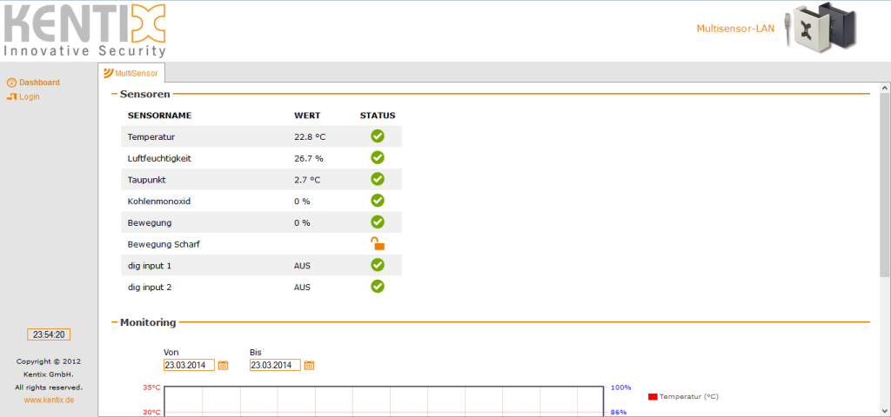Open the Von date calendar picker
This screenshot has height=417, width=891.
pos(223,366)
